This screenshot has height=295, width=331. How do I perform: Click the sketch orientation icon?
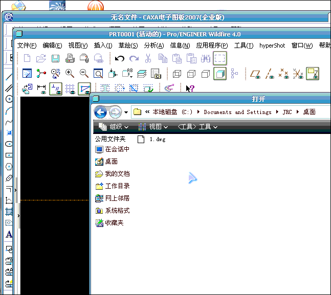27,89
